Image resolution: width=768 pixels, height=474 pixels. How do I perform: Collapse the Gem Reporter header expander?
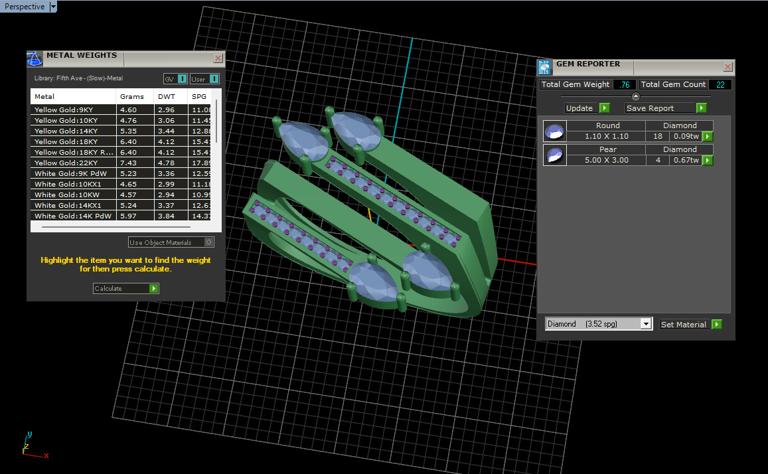636,96
